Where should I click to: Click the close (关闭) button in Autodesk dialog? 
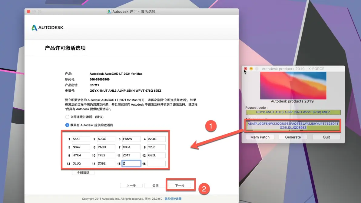pyautogui.click(x=155, y=185)
